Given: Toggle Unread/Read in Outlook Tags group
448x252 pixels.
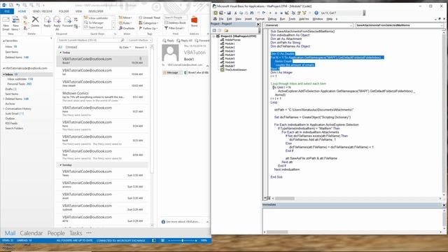Looking at the screenshot, I should click(x=150, y=17).
